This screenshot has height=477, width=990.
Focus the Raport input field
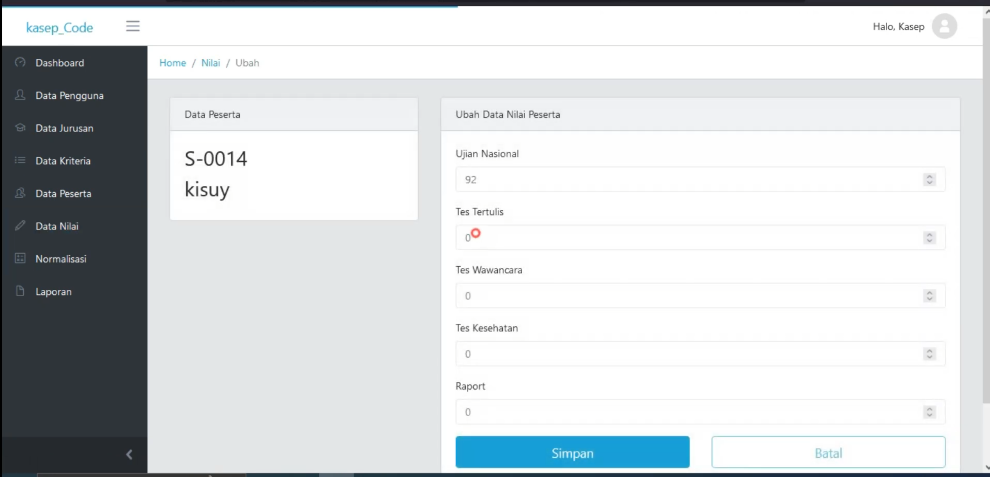click(x=700, y=412)
